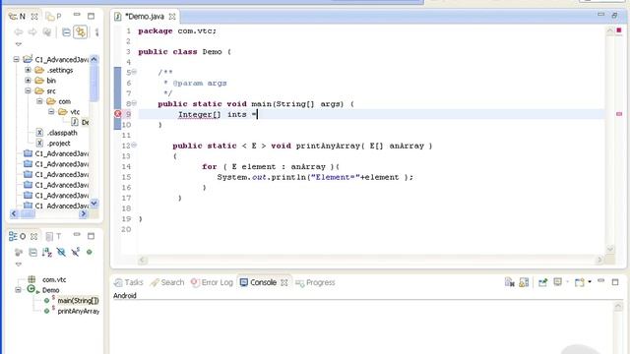The image size is (630, 354).
Task: Click the Navigator horizontal scroll left arrow
Action: coord(14,214)
